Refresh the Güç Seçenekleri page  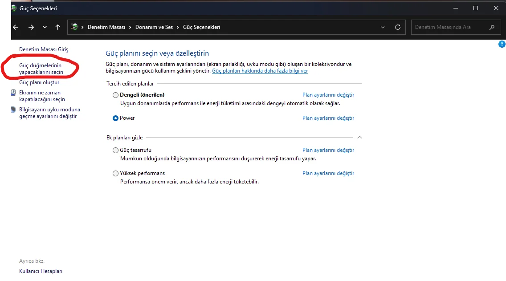tap(398, 28)
